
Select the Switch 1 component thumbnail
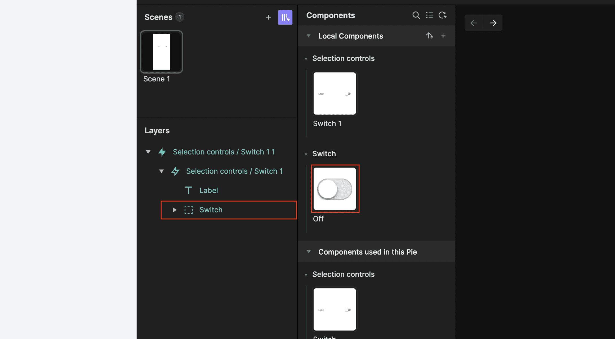[x=335, y=94]
